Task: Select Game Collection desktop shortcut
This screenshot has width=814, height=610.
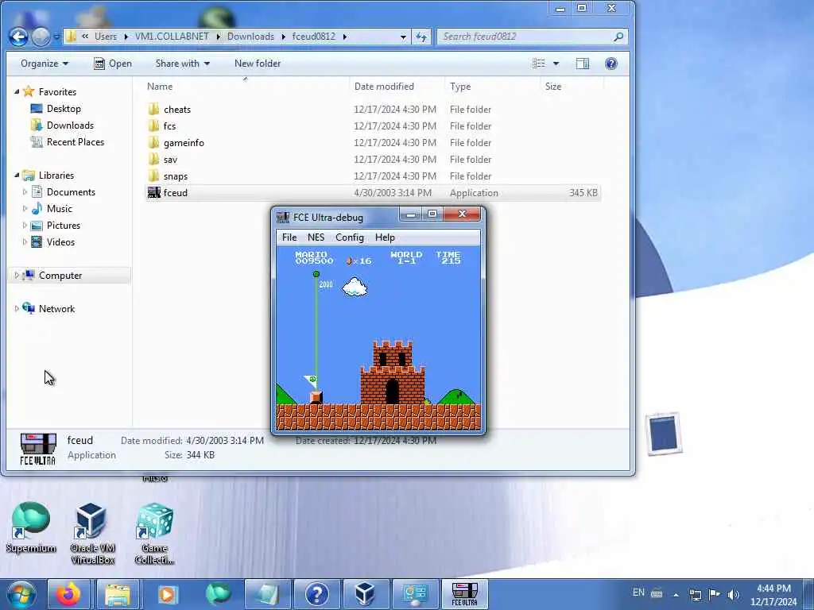Action: point(155,533)
